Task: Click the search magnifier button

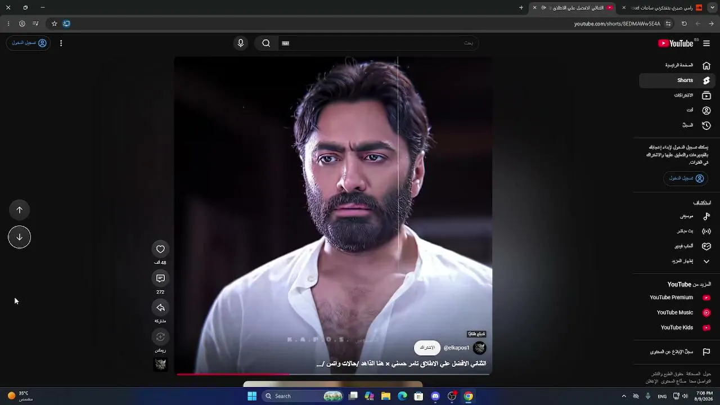Action: pyautogui.click(x=266, y=43)
